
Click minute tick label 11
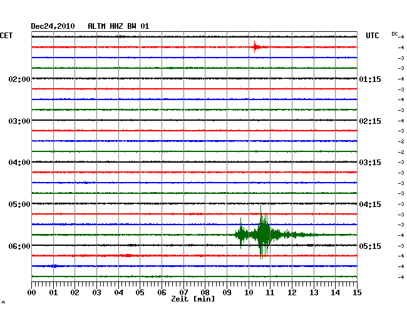[x=270, y=292]
